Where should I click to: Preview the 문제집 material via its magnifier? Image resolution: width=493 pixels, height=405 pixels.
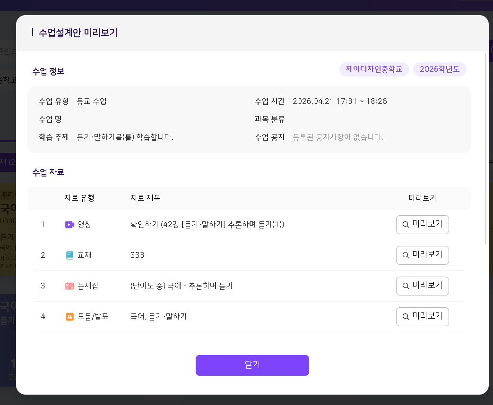406,286
